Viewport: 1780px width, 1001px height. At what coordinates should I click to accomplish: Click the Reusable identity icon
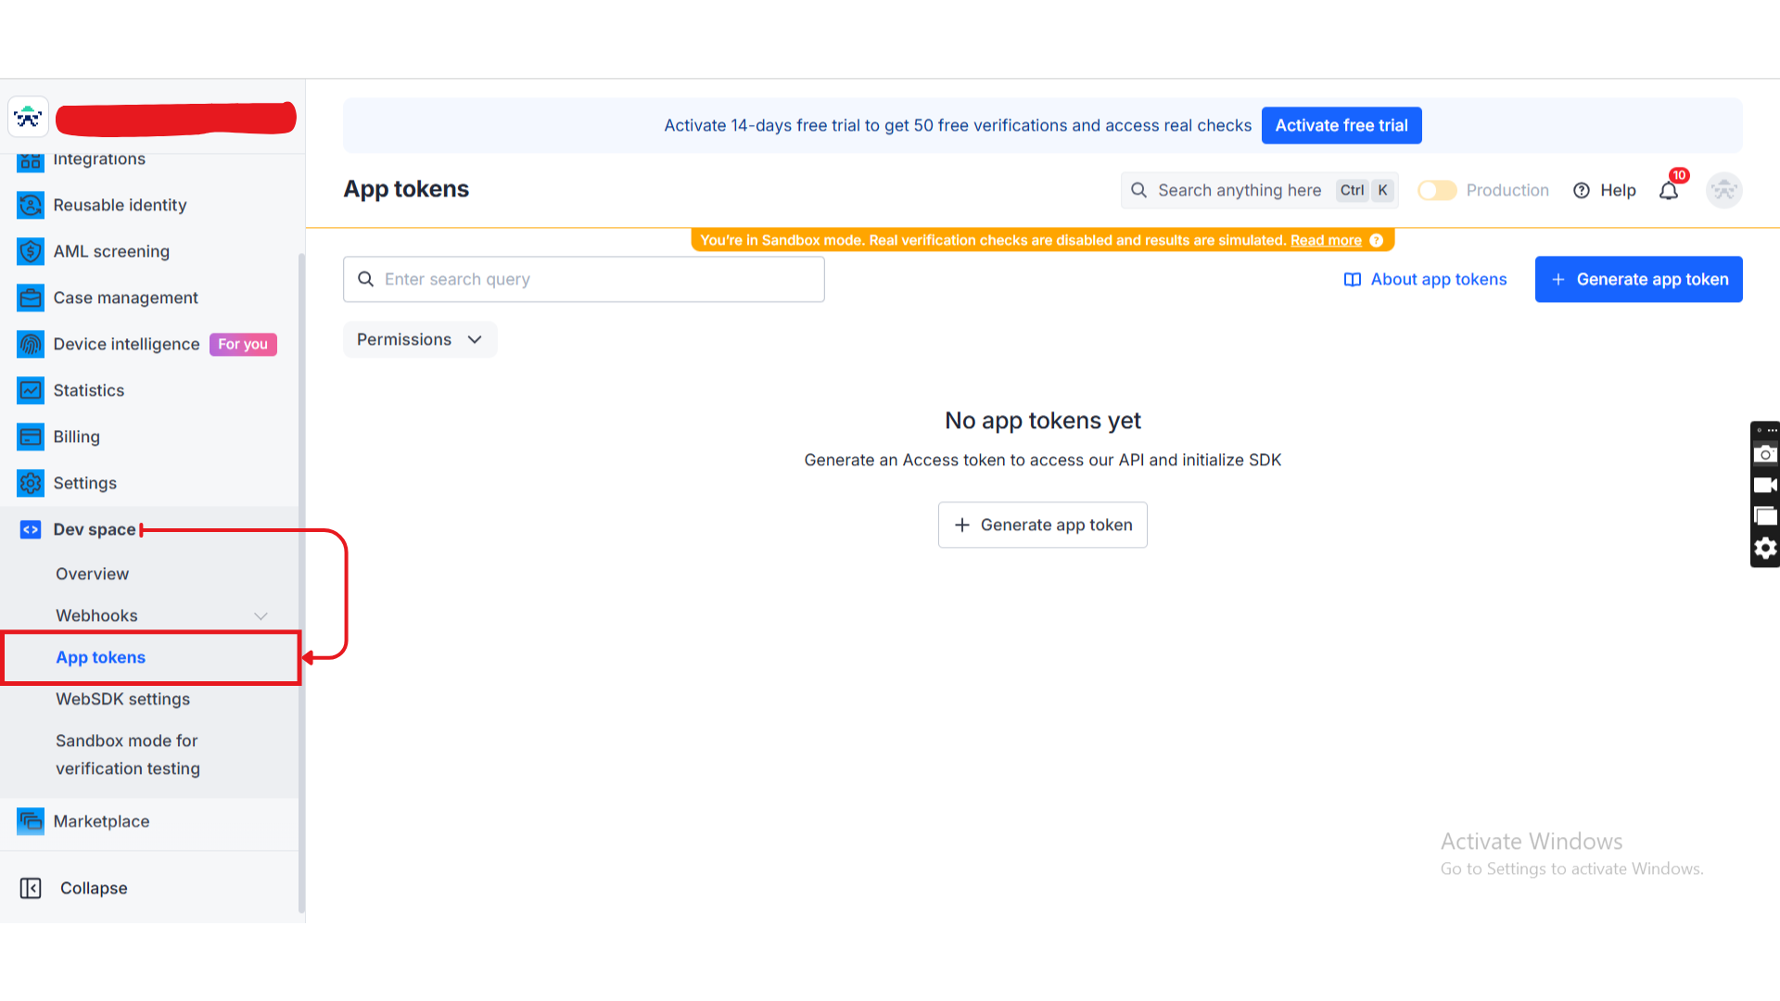coord(31,205)
